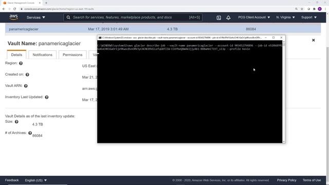Image resolution: width=329 pixels, height=185 pixels.
Task: Show help for Inventory Last Updated
Action: 47,97
